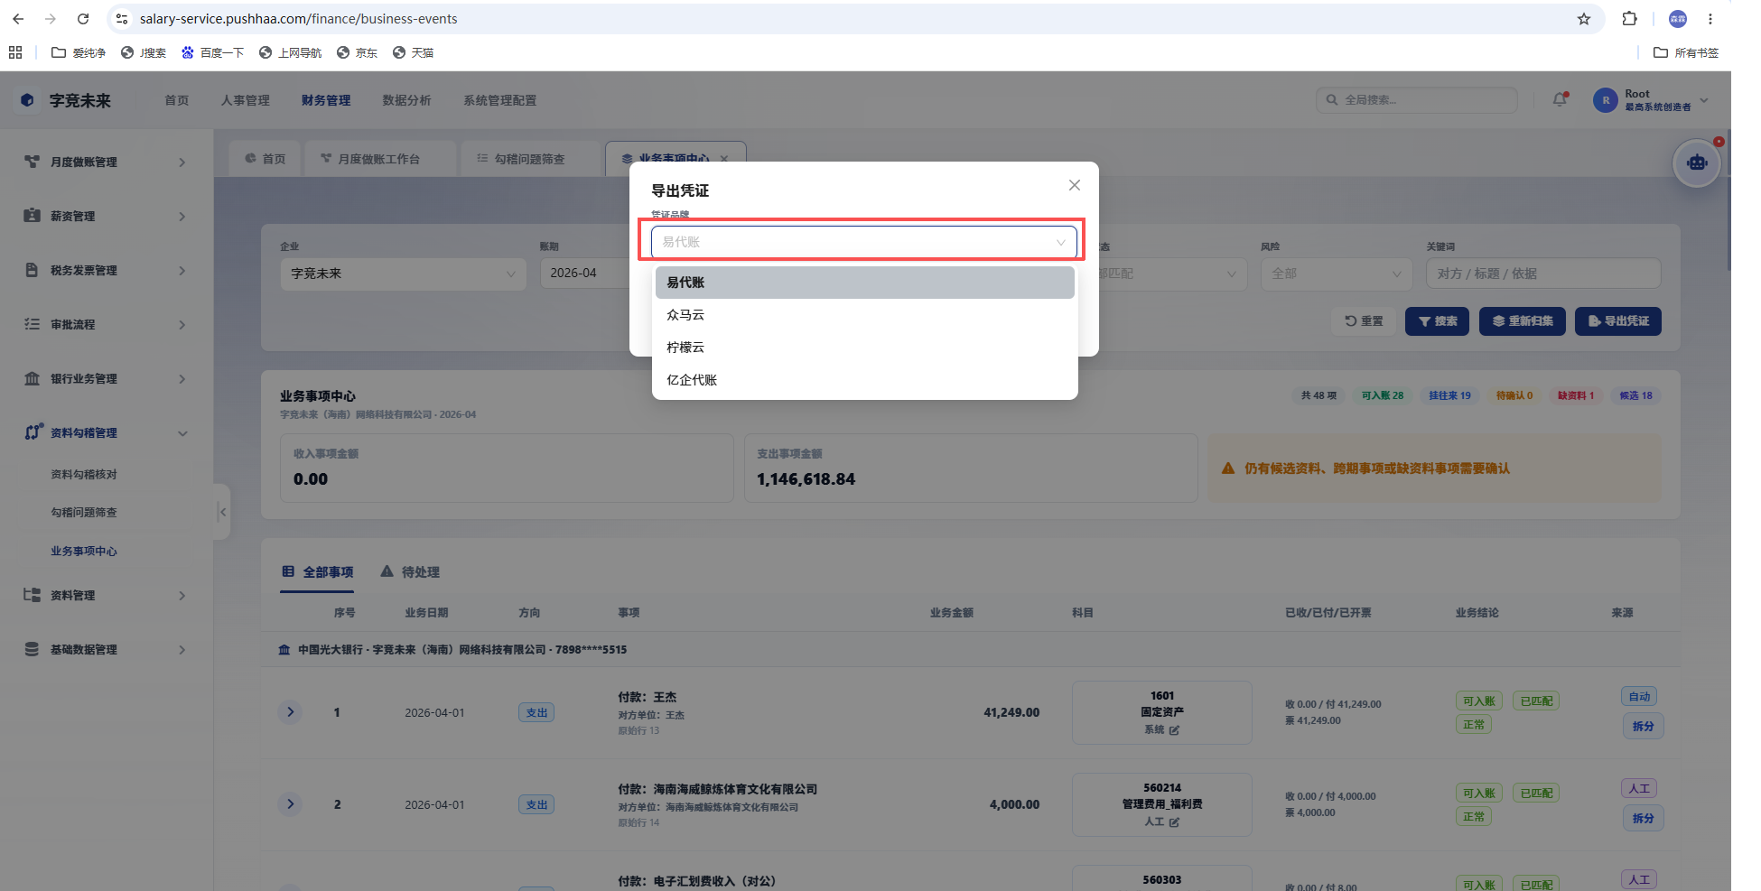Screen dimensions: 1761x891
Task: Click the browser extensions puzzle icon
Action: [1629, 19]
